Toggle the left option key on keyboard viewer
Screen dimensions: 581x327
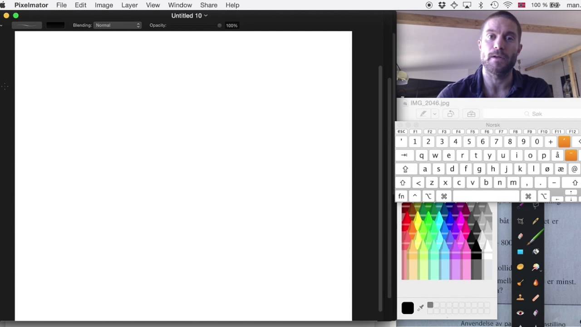pyautogui.click(x=428, y=196)
